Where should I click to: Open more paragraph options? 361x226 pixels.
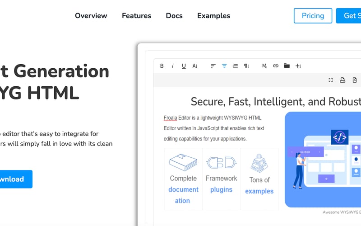pyautogui.click(x=246, y=66)
